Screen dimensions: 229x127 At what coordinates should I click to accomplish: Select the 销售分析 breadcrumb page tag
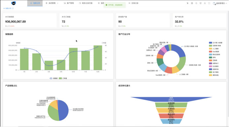[x=8, y=9]
